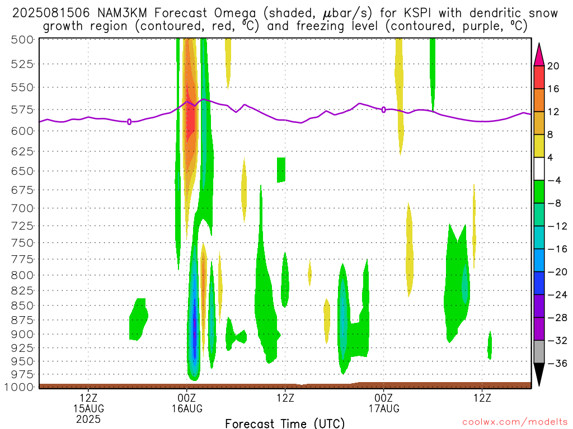Click the 725 pressure level label

click(22, 226)
